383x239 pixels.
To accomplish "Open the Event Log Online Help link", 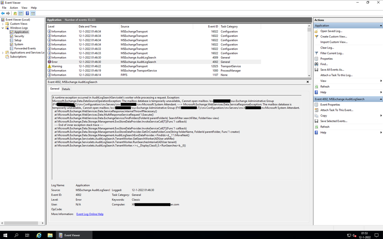I will (90, 214).
